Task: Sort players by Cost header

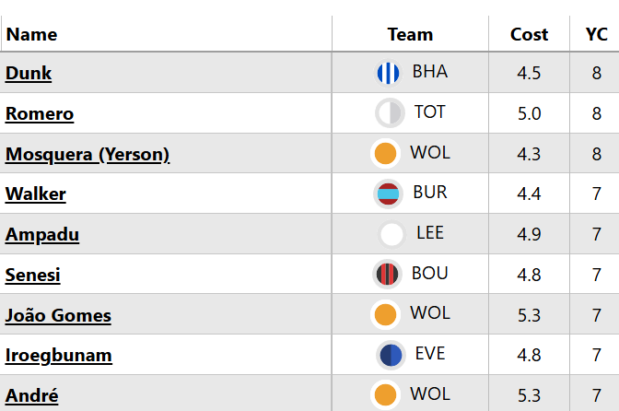Action: (x=529, y=34)
